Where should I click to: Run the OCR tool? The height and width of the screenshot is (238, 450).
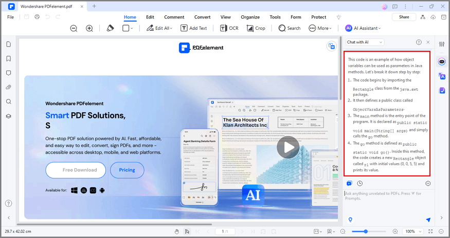229,28
